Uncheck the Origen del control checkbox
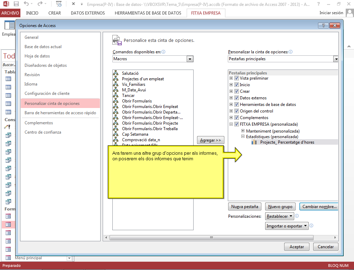This screenshot has width=354, height=270. (236, 111)
